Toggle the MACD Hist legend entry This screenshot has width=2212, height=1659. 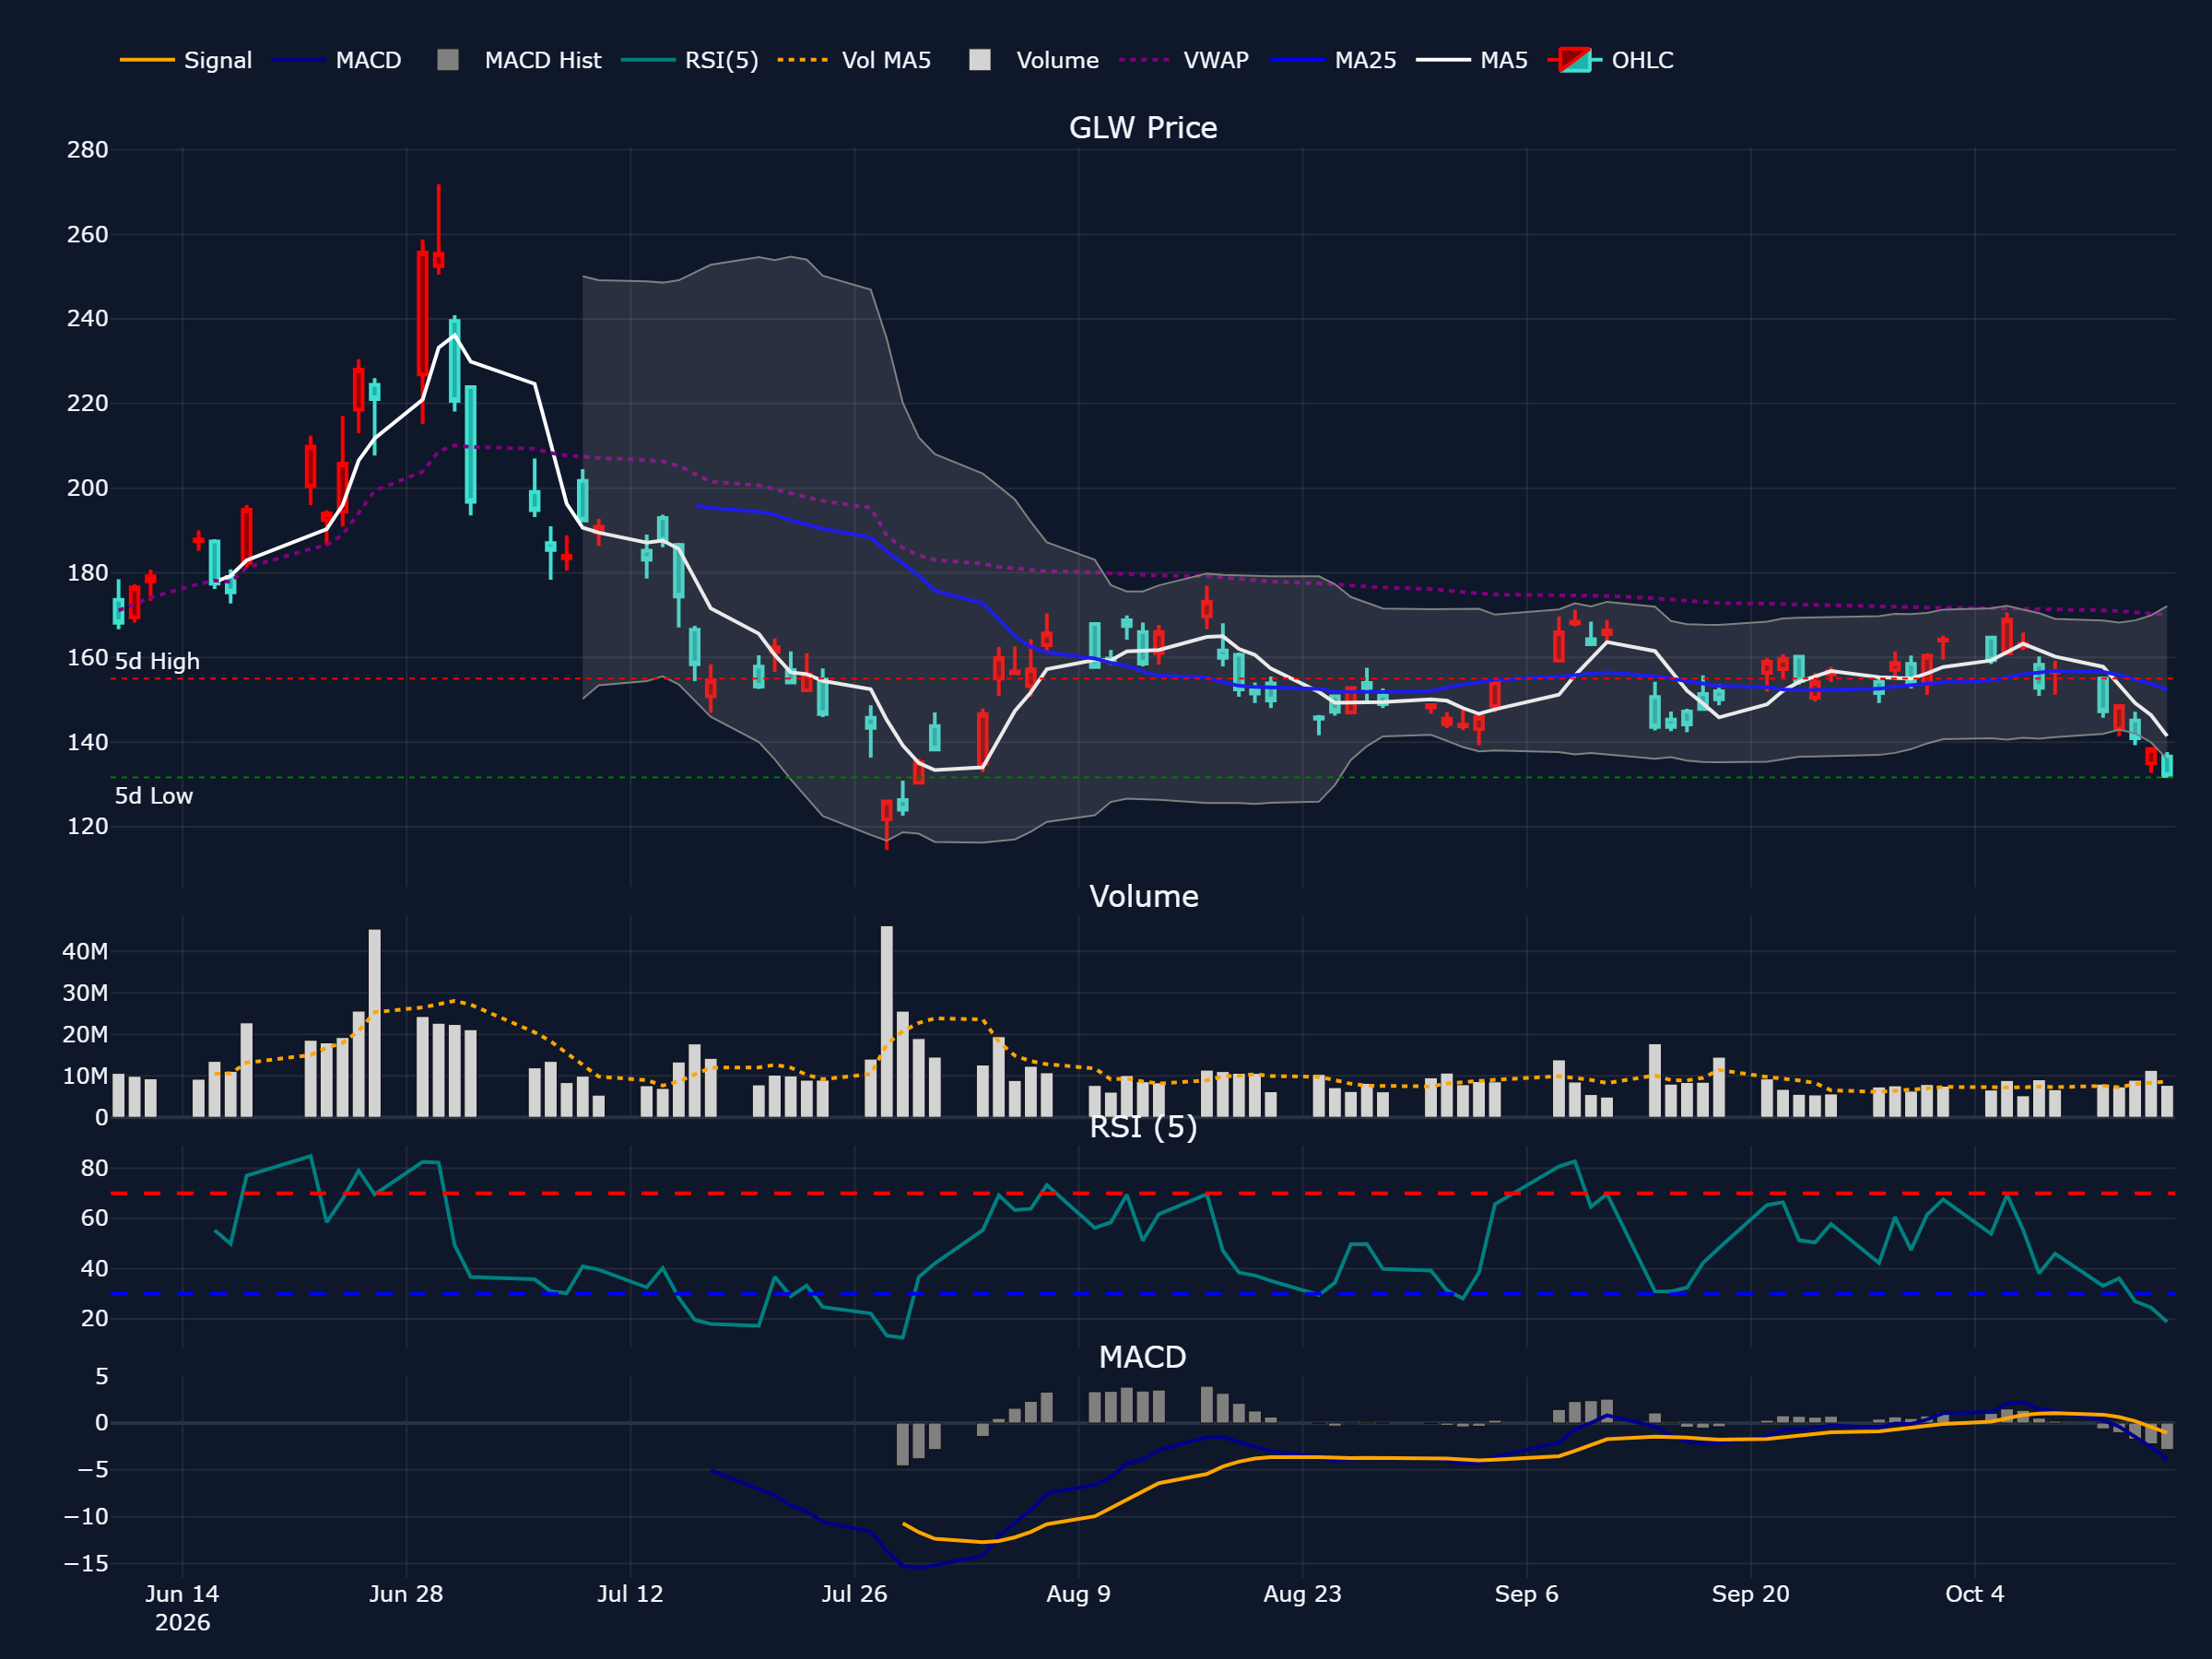(x=520, y=60)
